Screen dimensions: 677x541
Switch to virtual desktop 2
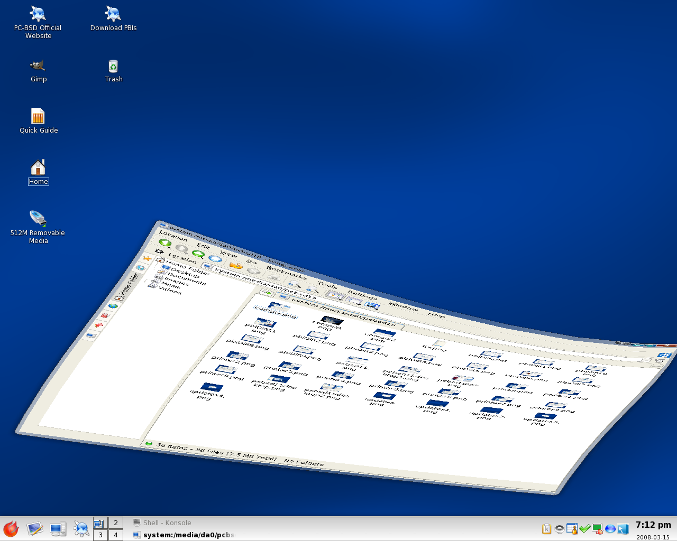(116, 523)
